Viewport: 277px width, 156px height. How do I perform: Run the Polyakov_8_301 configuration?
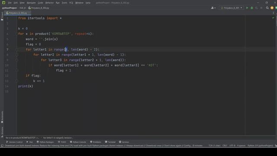(247, 8)
